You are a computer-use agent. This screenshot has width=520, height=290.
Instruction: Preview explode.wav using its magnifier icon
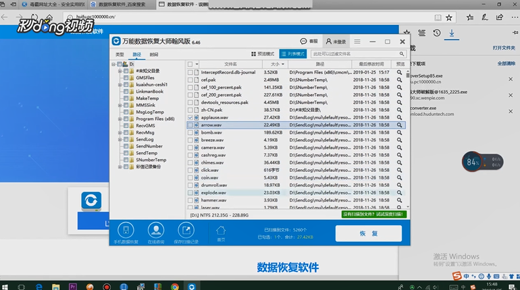click(399, 193)
